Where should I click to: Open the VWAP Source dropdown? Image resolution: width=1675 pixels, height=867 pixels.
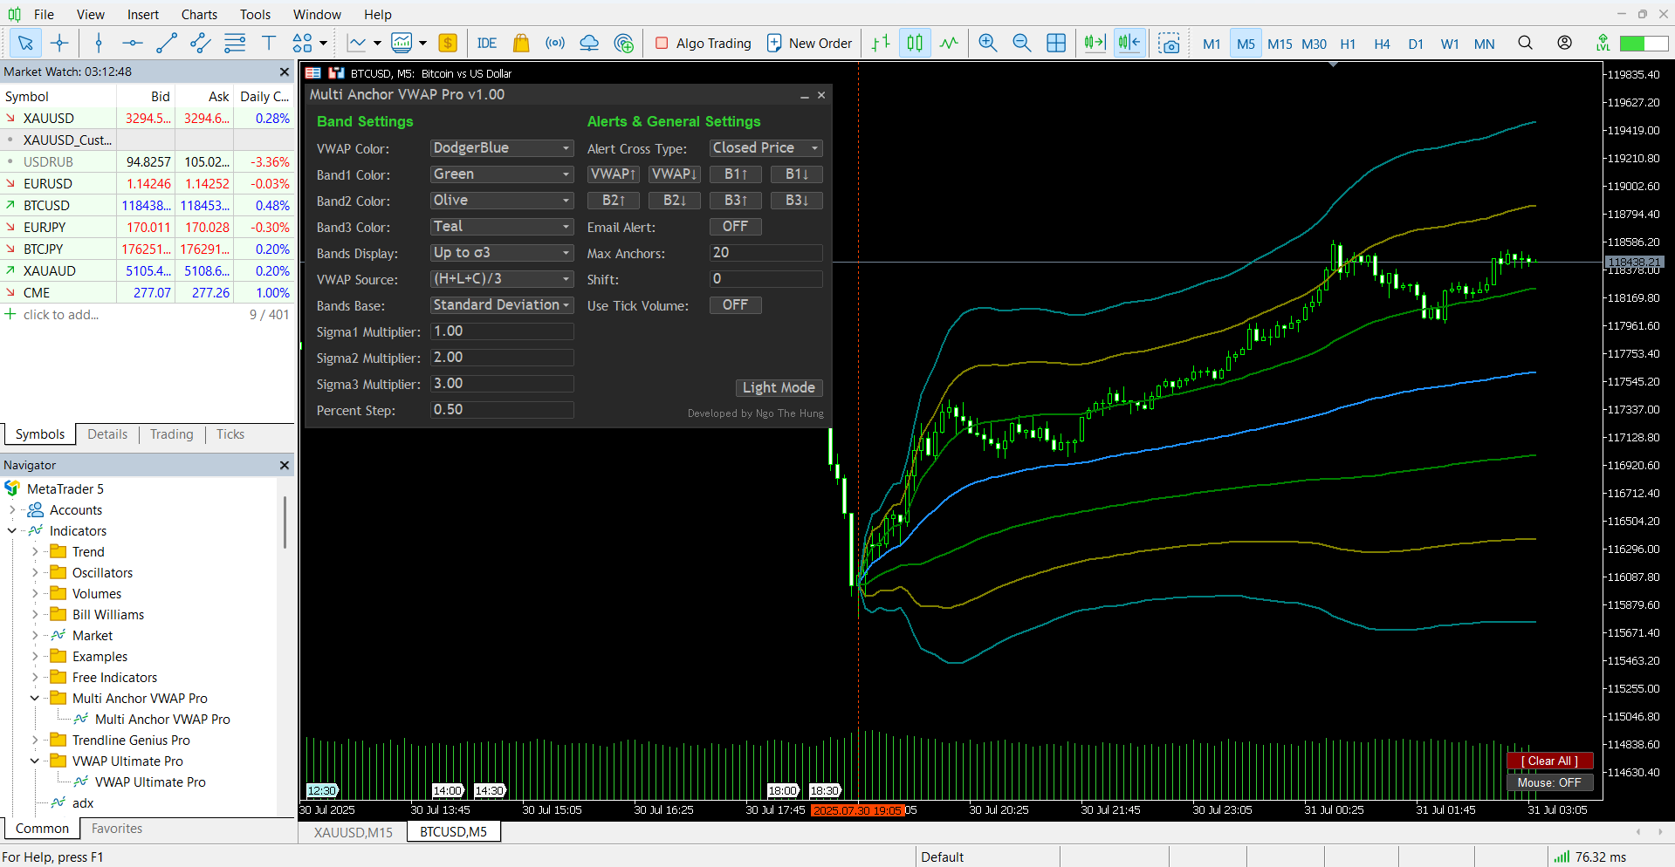[x=502, y=279]
